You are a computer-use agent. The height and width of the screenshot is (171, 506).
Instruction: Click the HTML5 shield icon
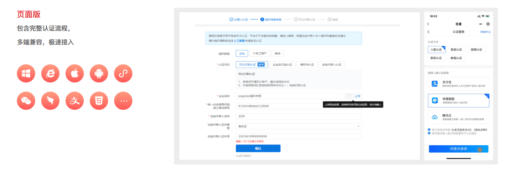[99, 101]
